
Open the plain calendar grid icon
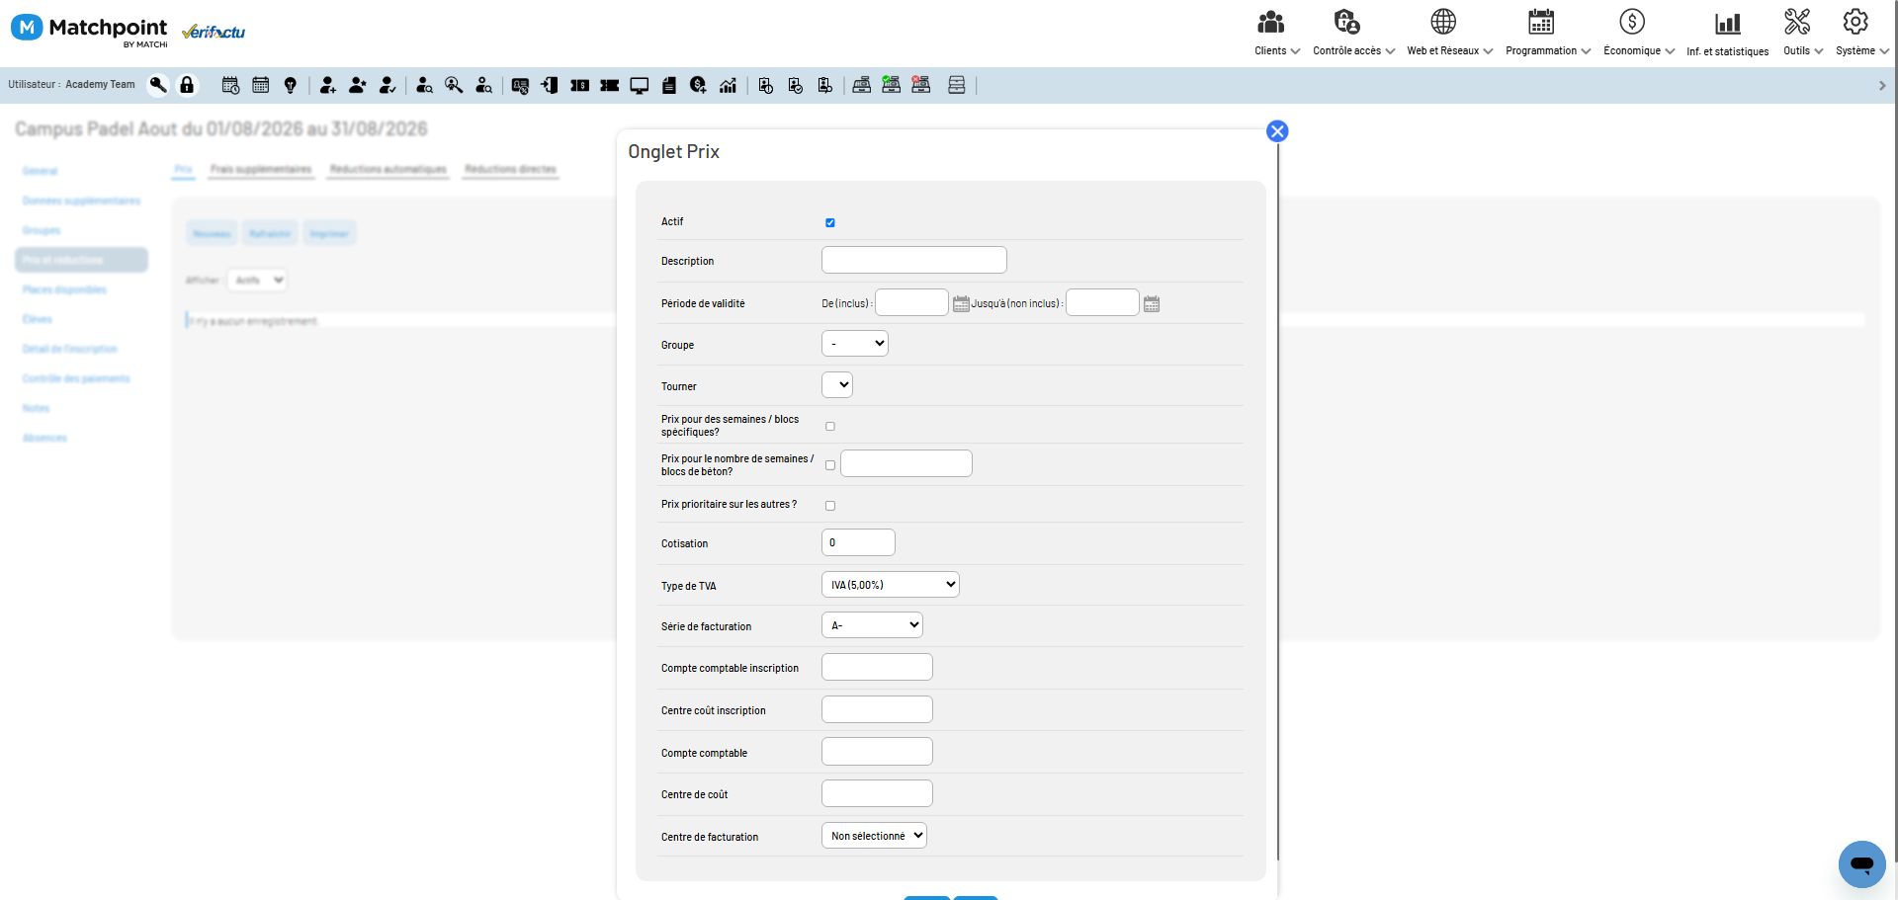coord(261,86)
